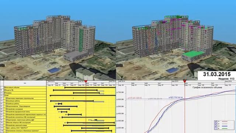The image size is (236, 133).
Task: Click the Неделя: 113 week label
Action: [226, 79]
